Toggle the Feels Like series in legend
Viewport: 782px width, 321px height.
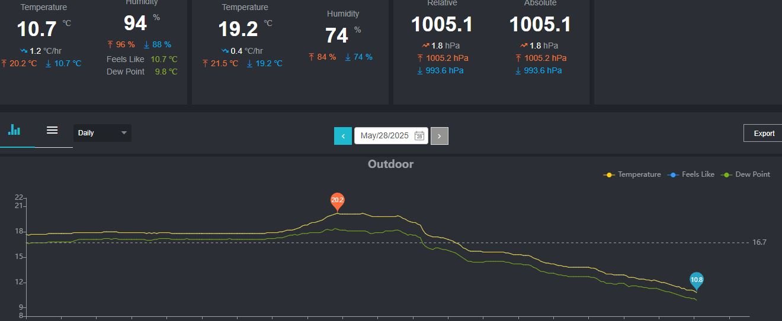click(691, 174)
